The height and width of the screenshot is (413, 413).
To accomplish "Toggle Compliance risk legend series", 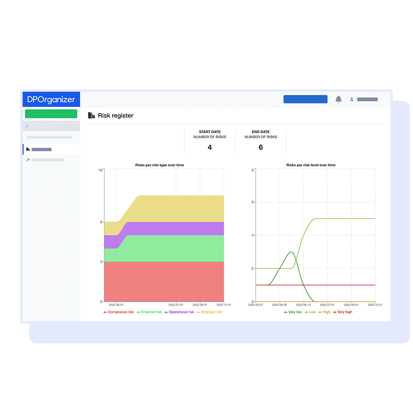I will coord(118,312).
